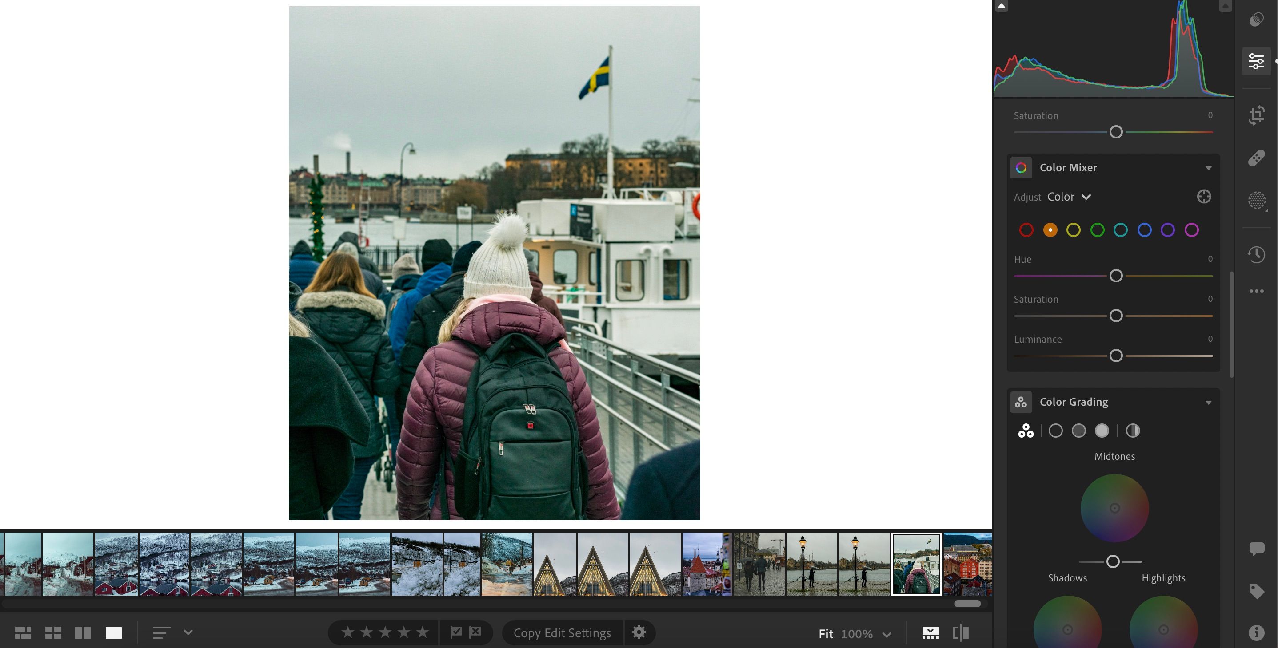Select the green color circle in Color Mixer
The width and height of the screenshot is (1278, 648).
point(1097,230)
